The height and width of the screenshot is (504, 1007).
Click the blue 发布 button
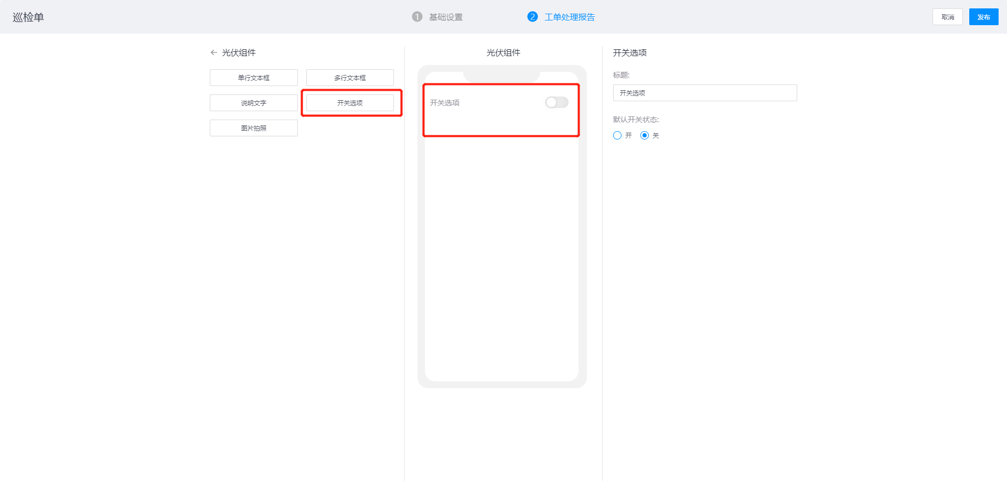(x=983, y=17)
